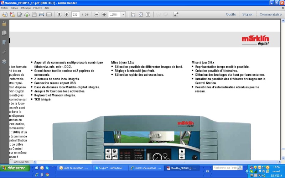
Task: Click the horizontal scrollbar left arrow
Action: point(35,162)
